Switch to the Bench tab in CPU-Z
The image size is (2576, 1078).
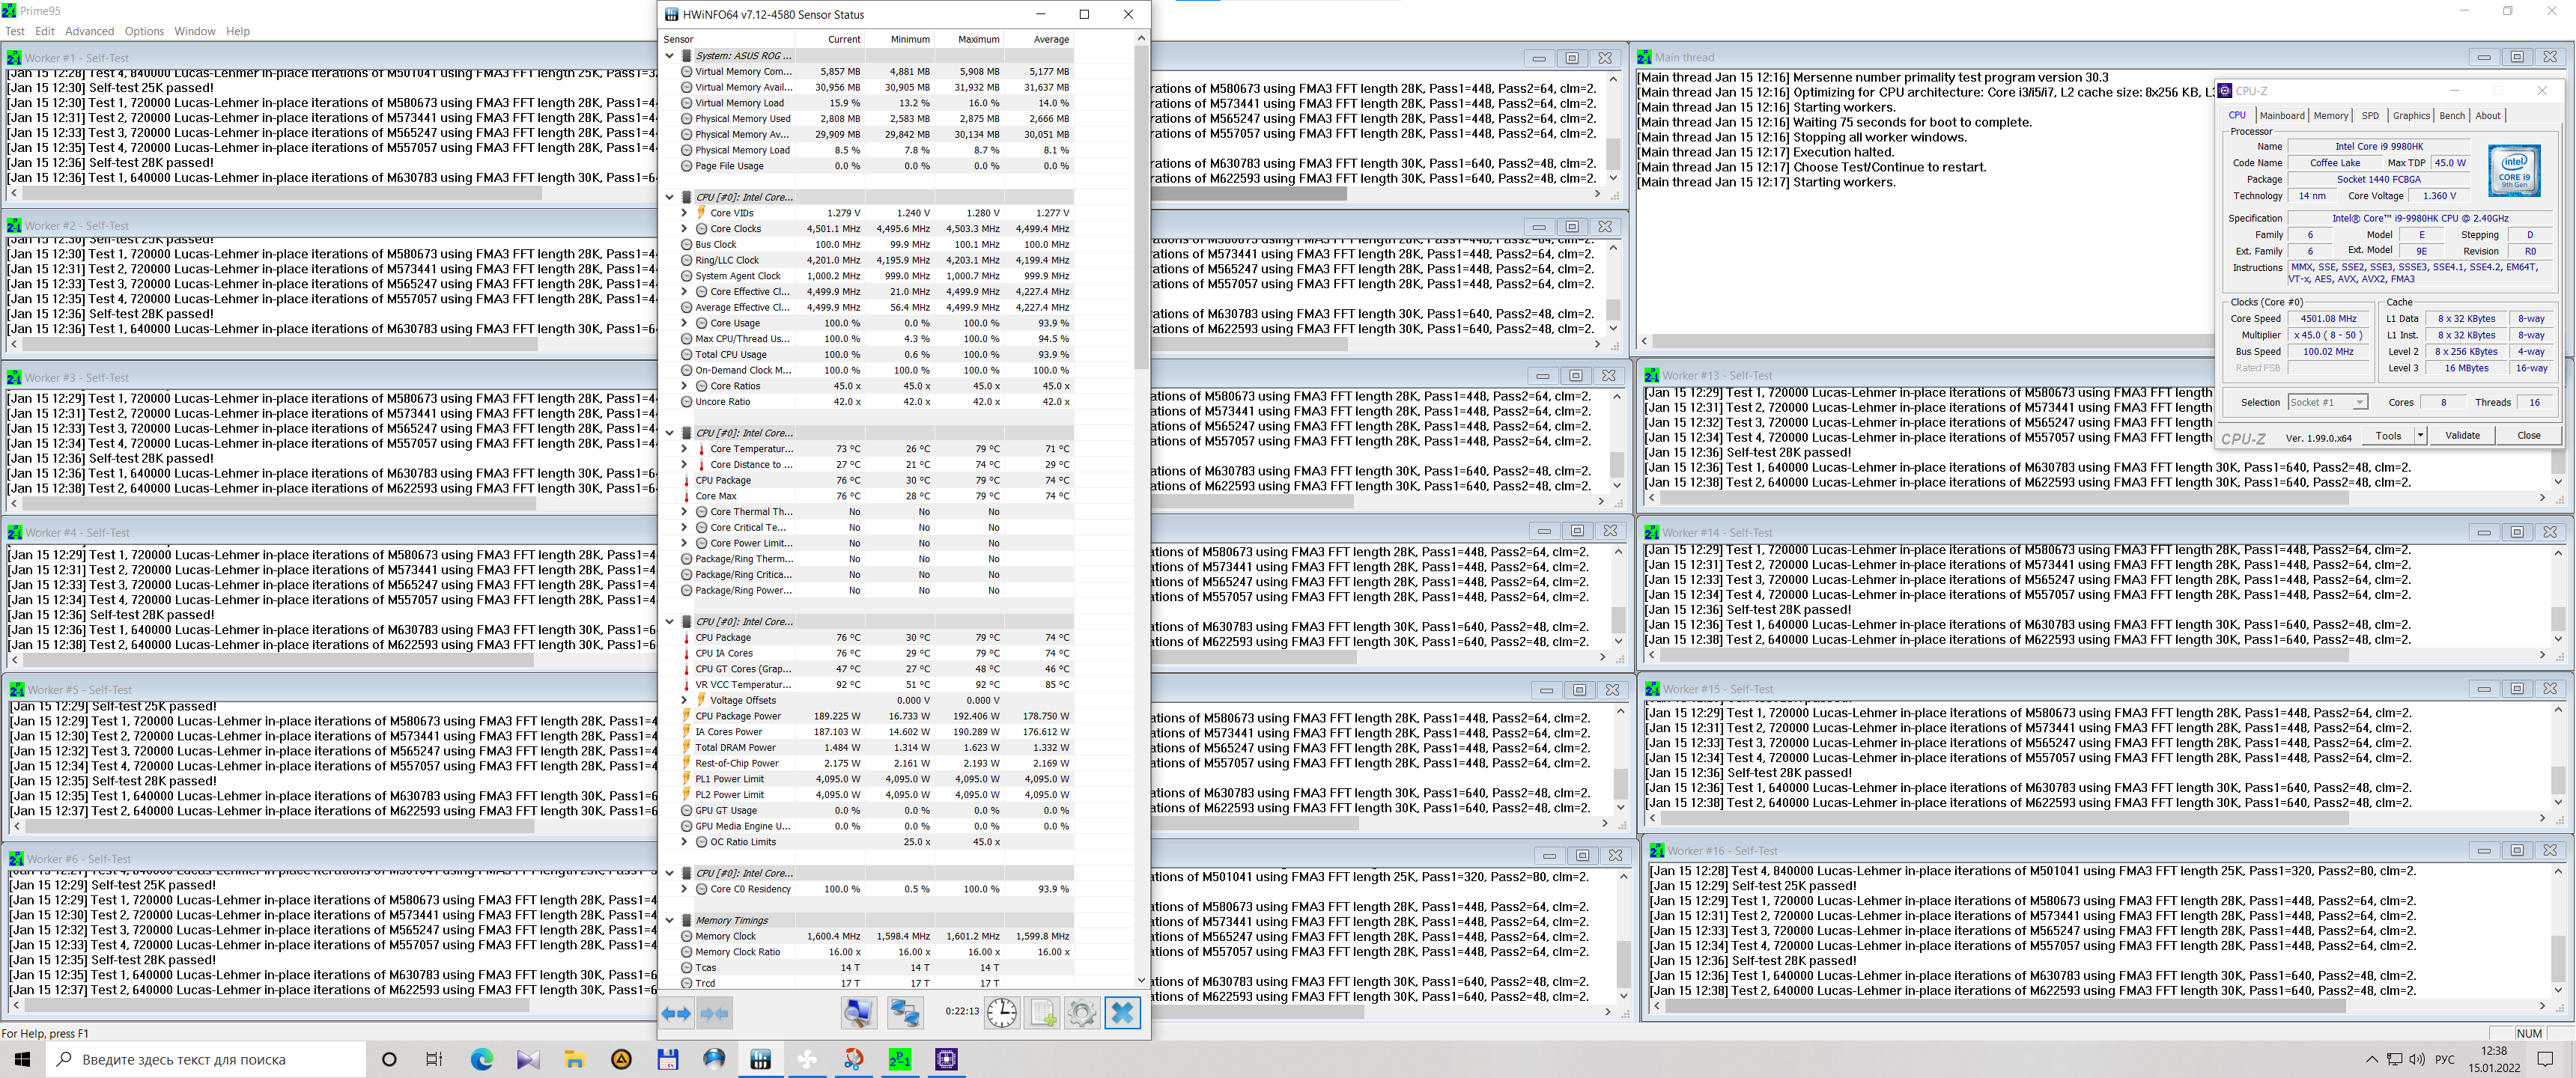coord(2452,116)
